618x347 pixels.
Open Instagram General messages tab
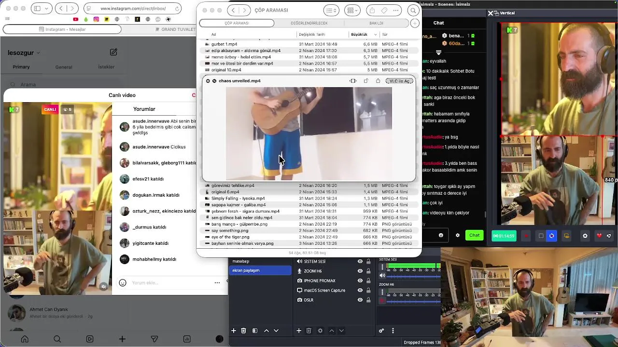point(64,67)
